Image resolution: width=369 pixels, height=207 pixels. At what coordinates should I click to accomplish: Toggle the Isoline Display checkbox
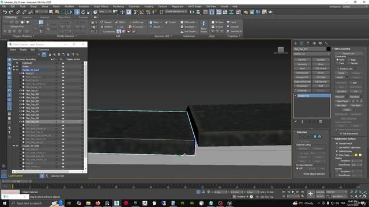[337, 151]
